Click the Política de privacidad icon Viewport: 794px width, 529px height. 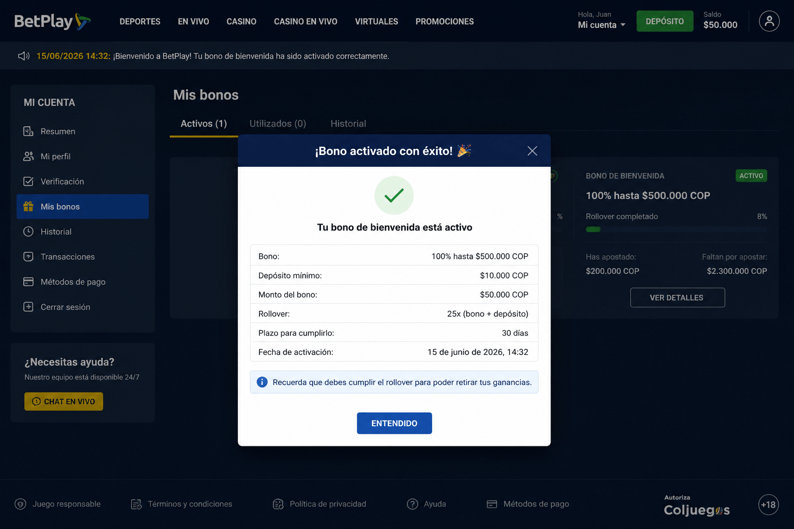click(278, 504)
